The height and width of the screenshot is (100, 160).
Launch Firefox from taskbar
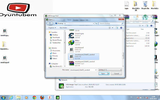[x=42, y=97]
